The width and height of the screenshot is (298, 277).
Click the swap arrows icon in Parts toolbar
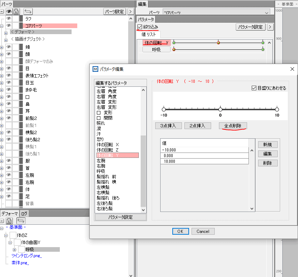28,11
